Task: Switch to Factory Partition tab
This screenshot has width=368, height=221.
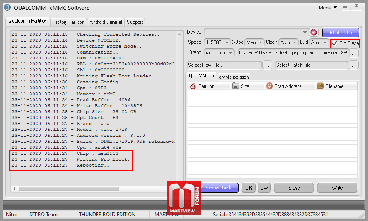Action: click(68, 22)
